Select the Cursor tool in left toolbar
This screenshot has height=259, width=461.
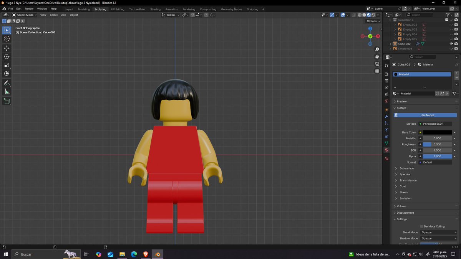(7, 39)
